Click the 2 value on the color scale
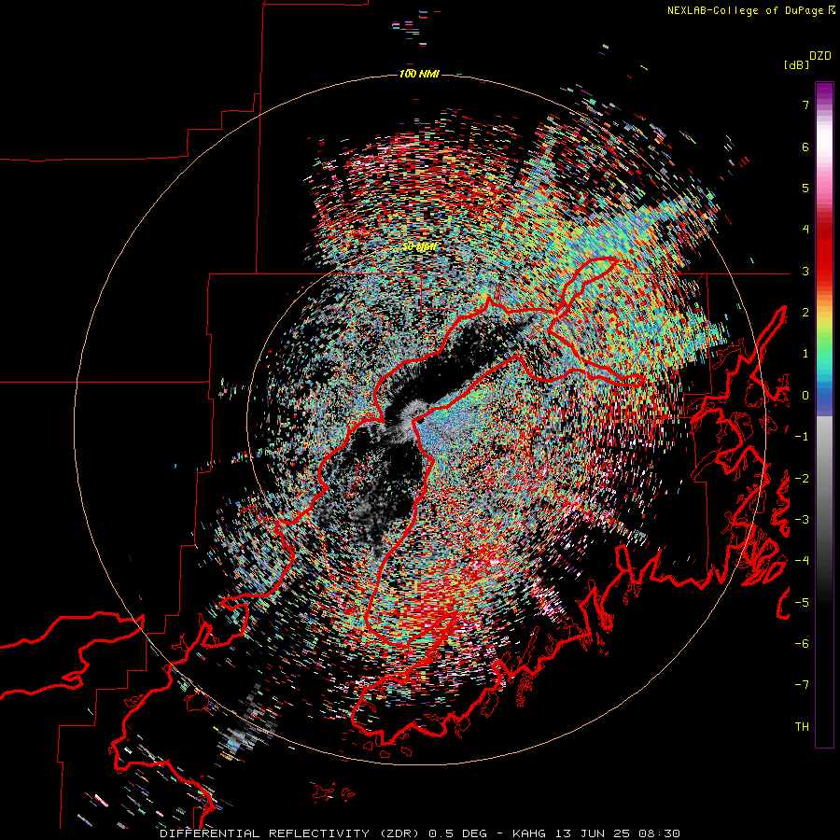Viewport: 840px width, 840px height. [805, 313]
